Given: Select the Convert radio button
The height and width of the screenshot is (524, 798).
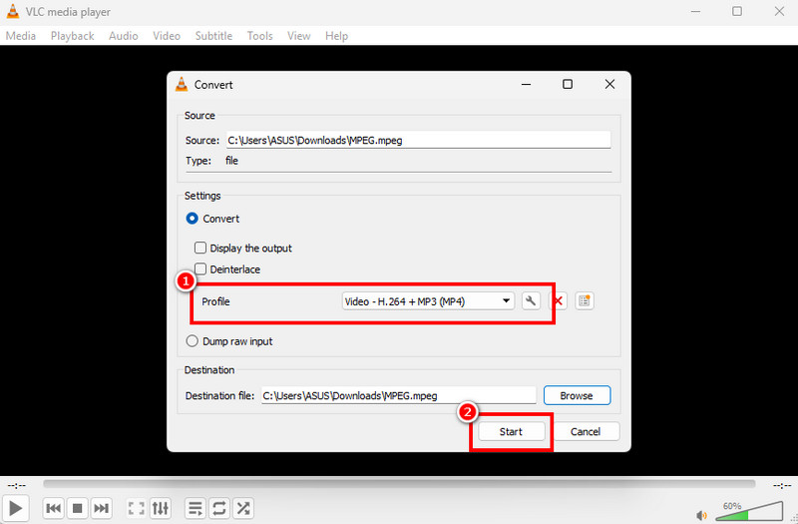Looking at the screenshot, I should pyautogui.click(x=192, y=219).
